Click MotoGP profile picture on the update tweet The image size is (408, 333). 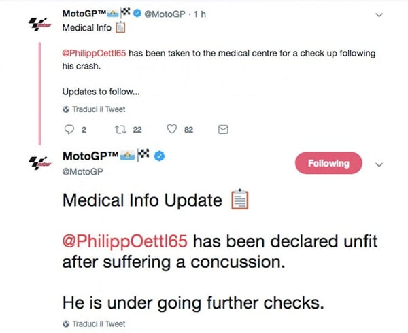pos(42,163)
